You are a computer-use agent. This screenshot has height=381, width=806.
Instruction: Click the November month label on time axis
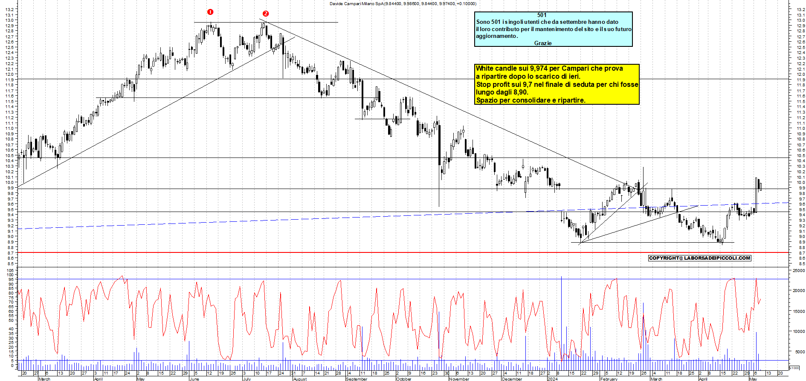tap(459, 379)
